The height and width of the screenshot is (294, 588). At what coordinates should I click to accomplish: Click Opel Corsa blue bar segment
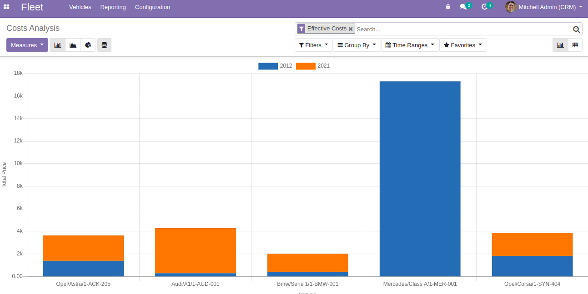(x=532, y=266)
